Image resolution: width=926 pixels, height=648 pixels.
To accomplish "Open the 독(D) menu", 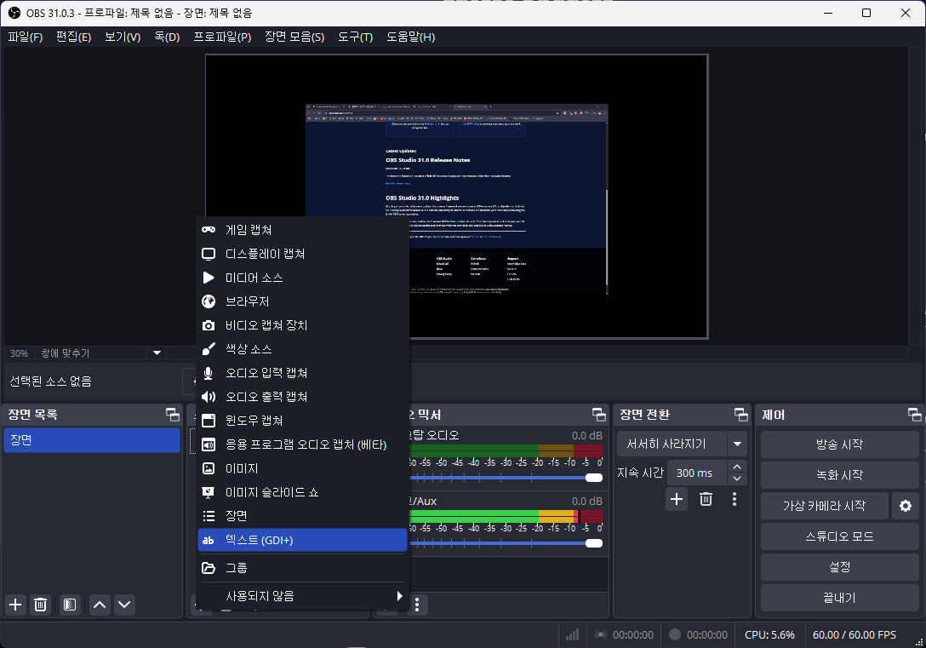I will (167, 37).
